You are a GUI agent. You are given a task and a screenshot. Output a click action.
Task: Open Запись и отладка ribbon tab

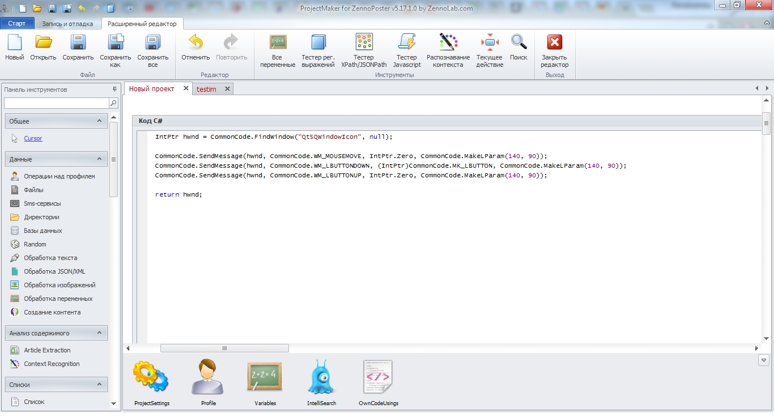(67, 24)
